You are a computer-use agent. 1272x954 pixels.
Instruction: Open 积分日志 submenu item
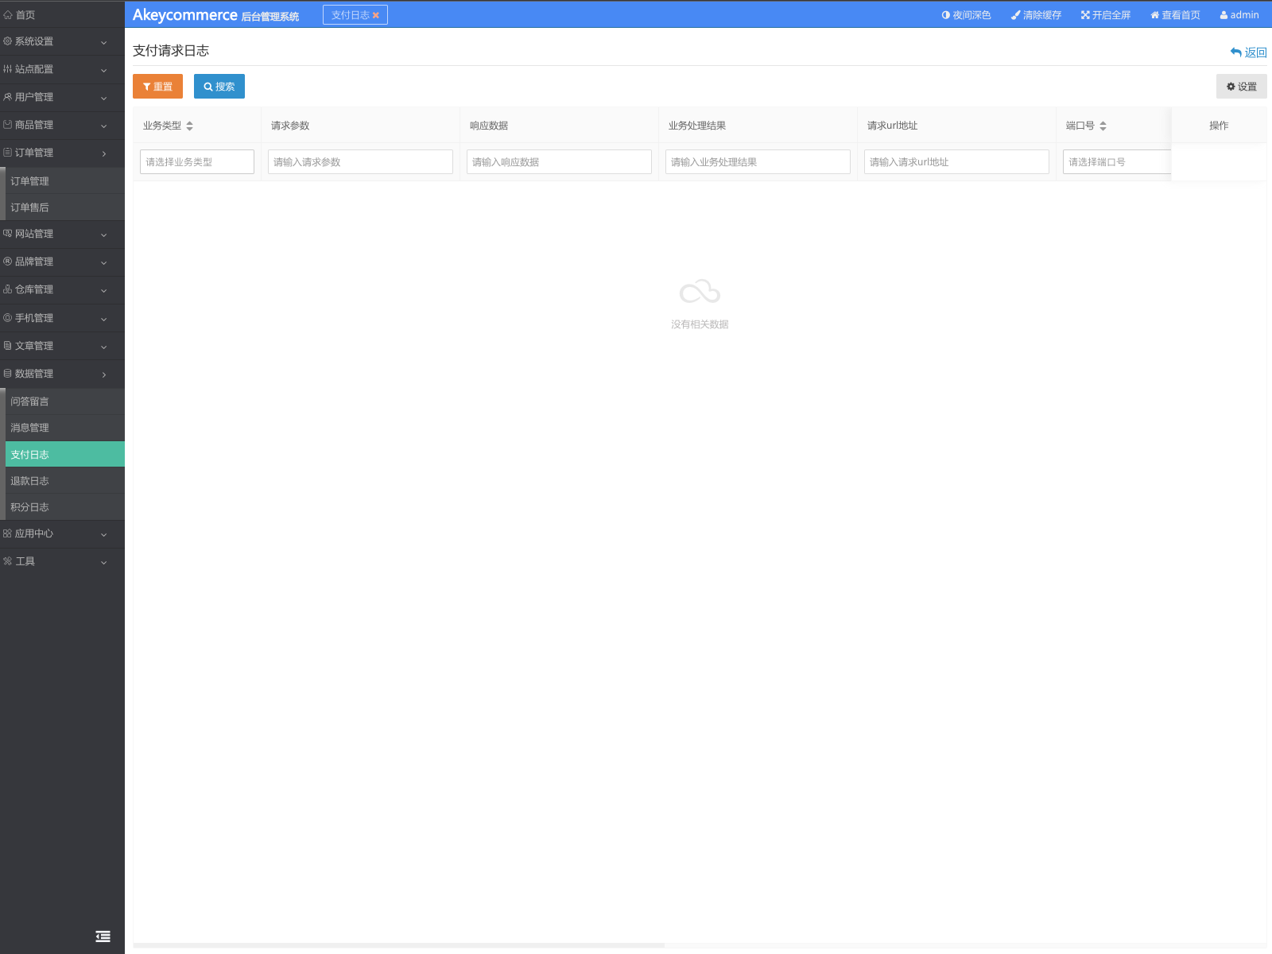click(65, 507)
